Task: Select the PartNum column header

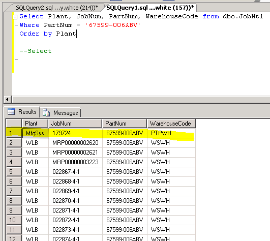Action: tap(125, 124)
